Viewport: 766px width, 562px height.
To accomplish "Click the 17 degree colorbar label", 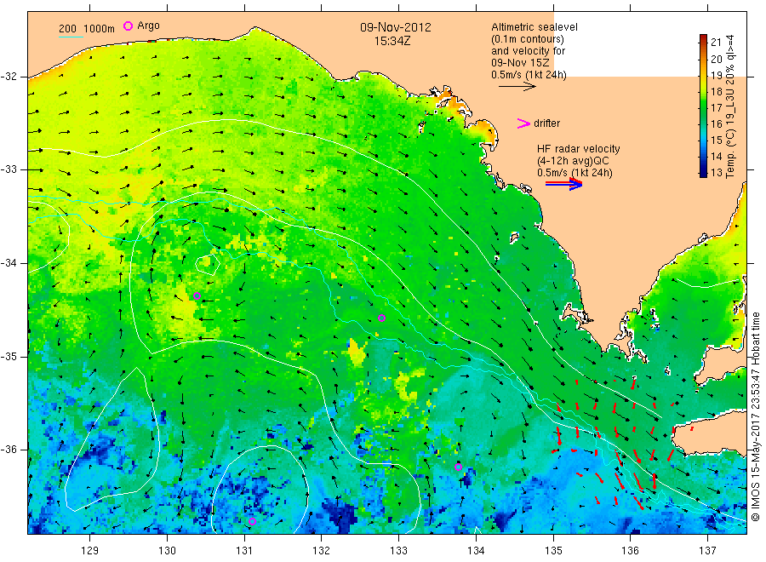I will [x=716, y=107].
